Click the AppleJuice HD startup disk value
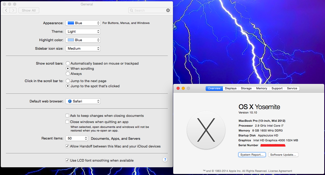Viewport: 325px width, 175px height. (268, 135)
